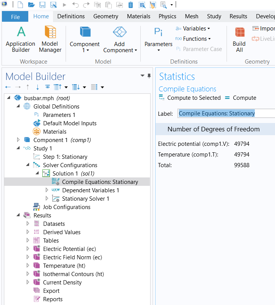This screenshot has height=305, width=275.
Task: Click the Label text field
Action: (226, 113)
